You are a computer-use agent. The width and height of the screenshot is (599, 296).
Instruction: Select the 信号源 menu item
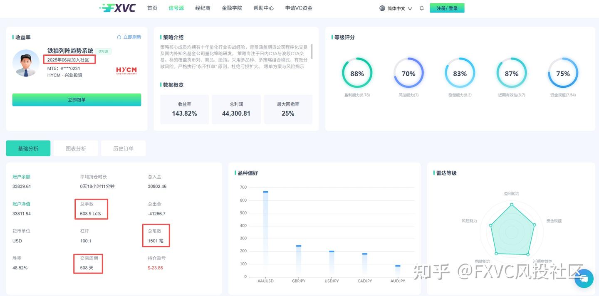[x=176, y=7]
